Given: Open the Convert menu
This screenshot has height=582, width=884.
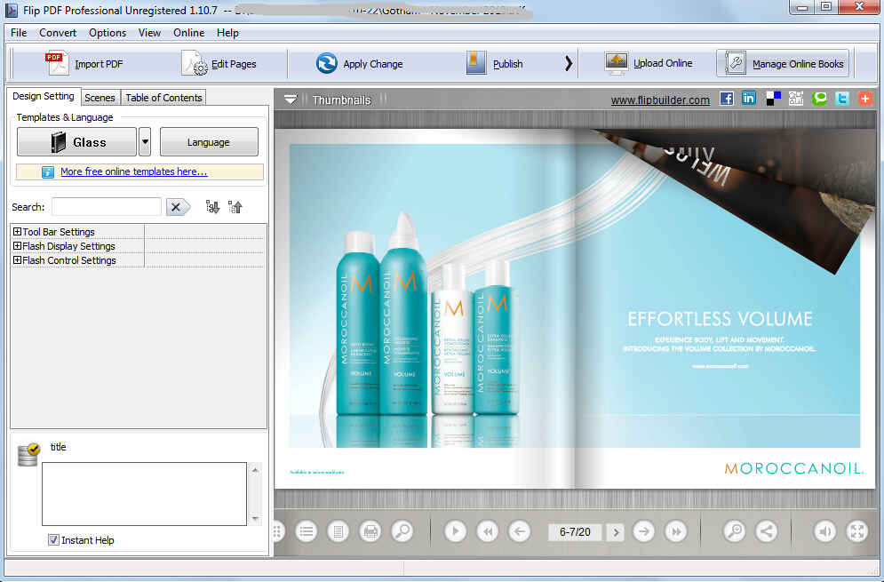Looking at the screenshot, I should click(x=58, y=33).
